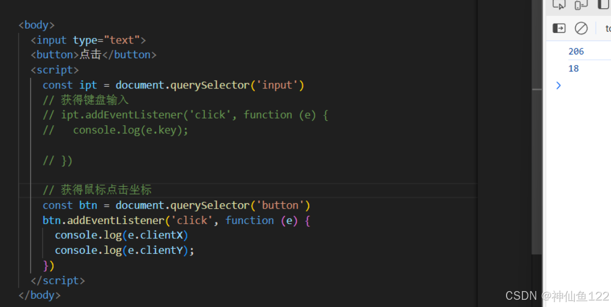The height and width of the screenshot is (307, 611).
Task: Click the commented console.log(e.key) line
Action: (x=115, y=130)
